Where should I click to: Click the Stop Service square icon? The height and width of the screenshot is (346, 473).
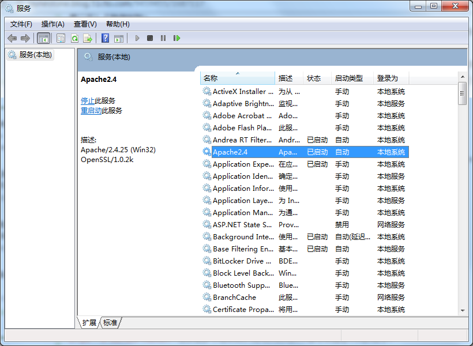point(150,38)
